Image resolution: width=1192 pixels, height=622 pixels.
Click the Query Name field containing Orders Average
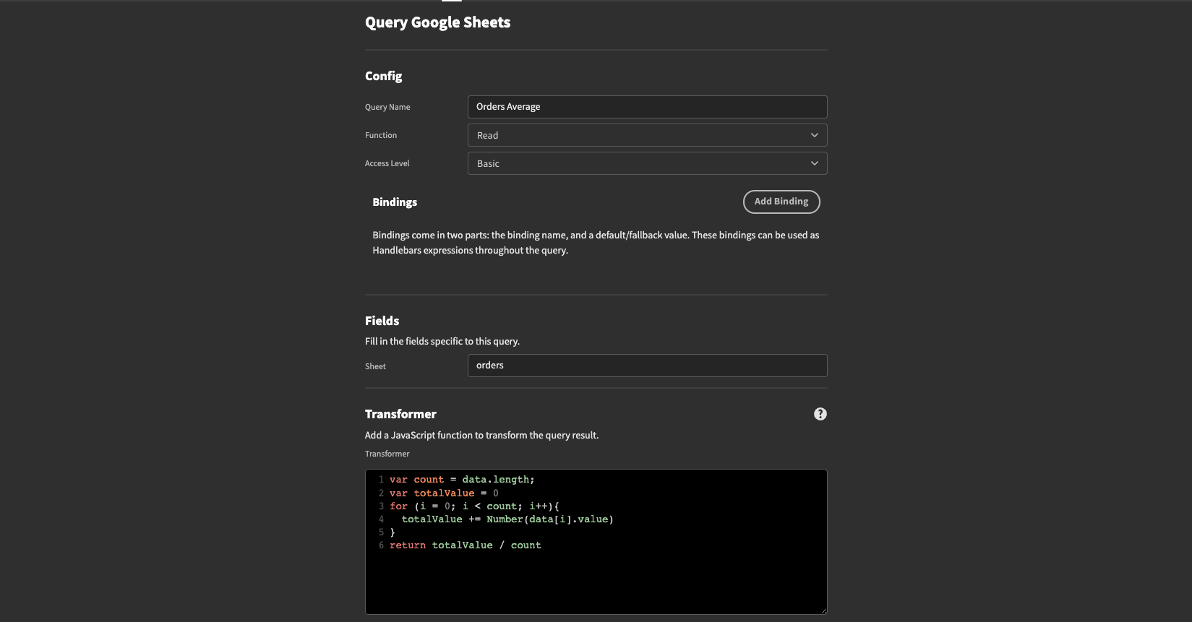[647, 107]
